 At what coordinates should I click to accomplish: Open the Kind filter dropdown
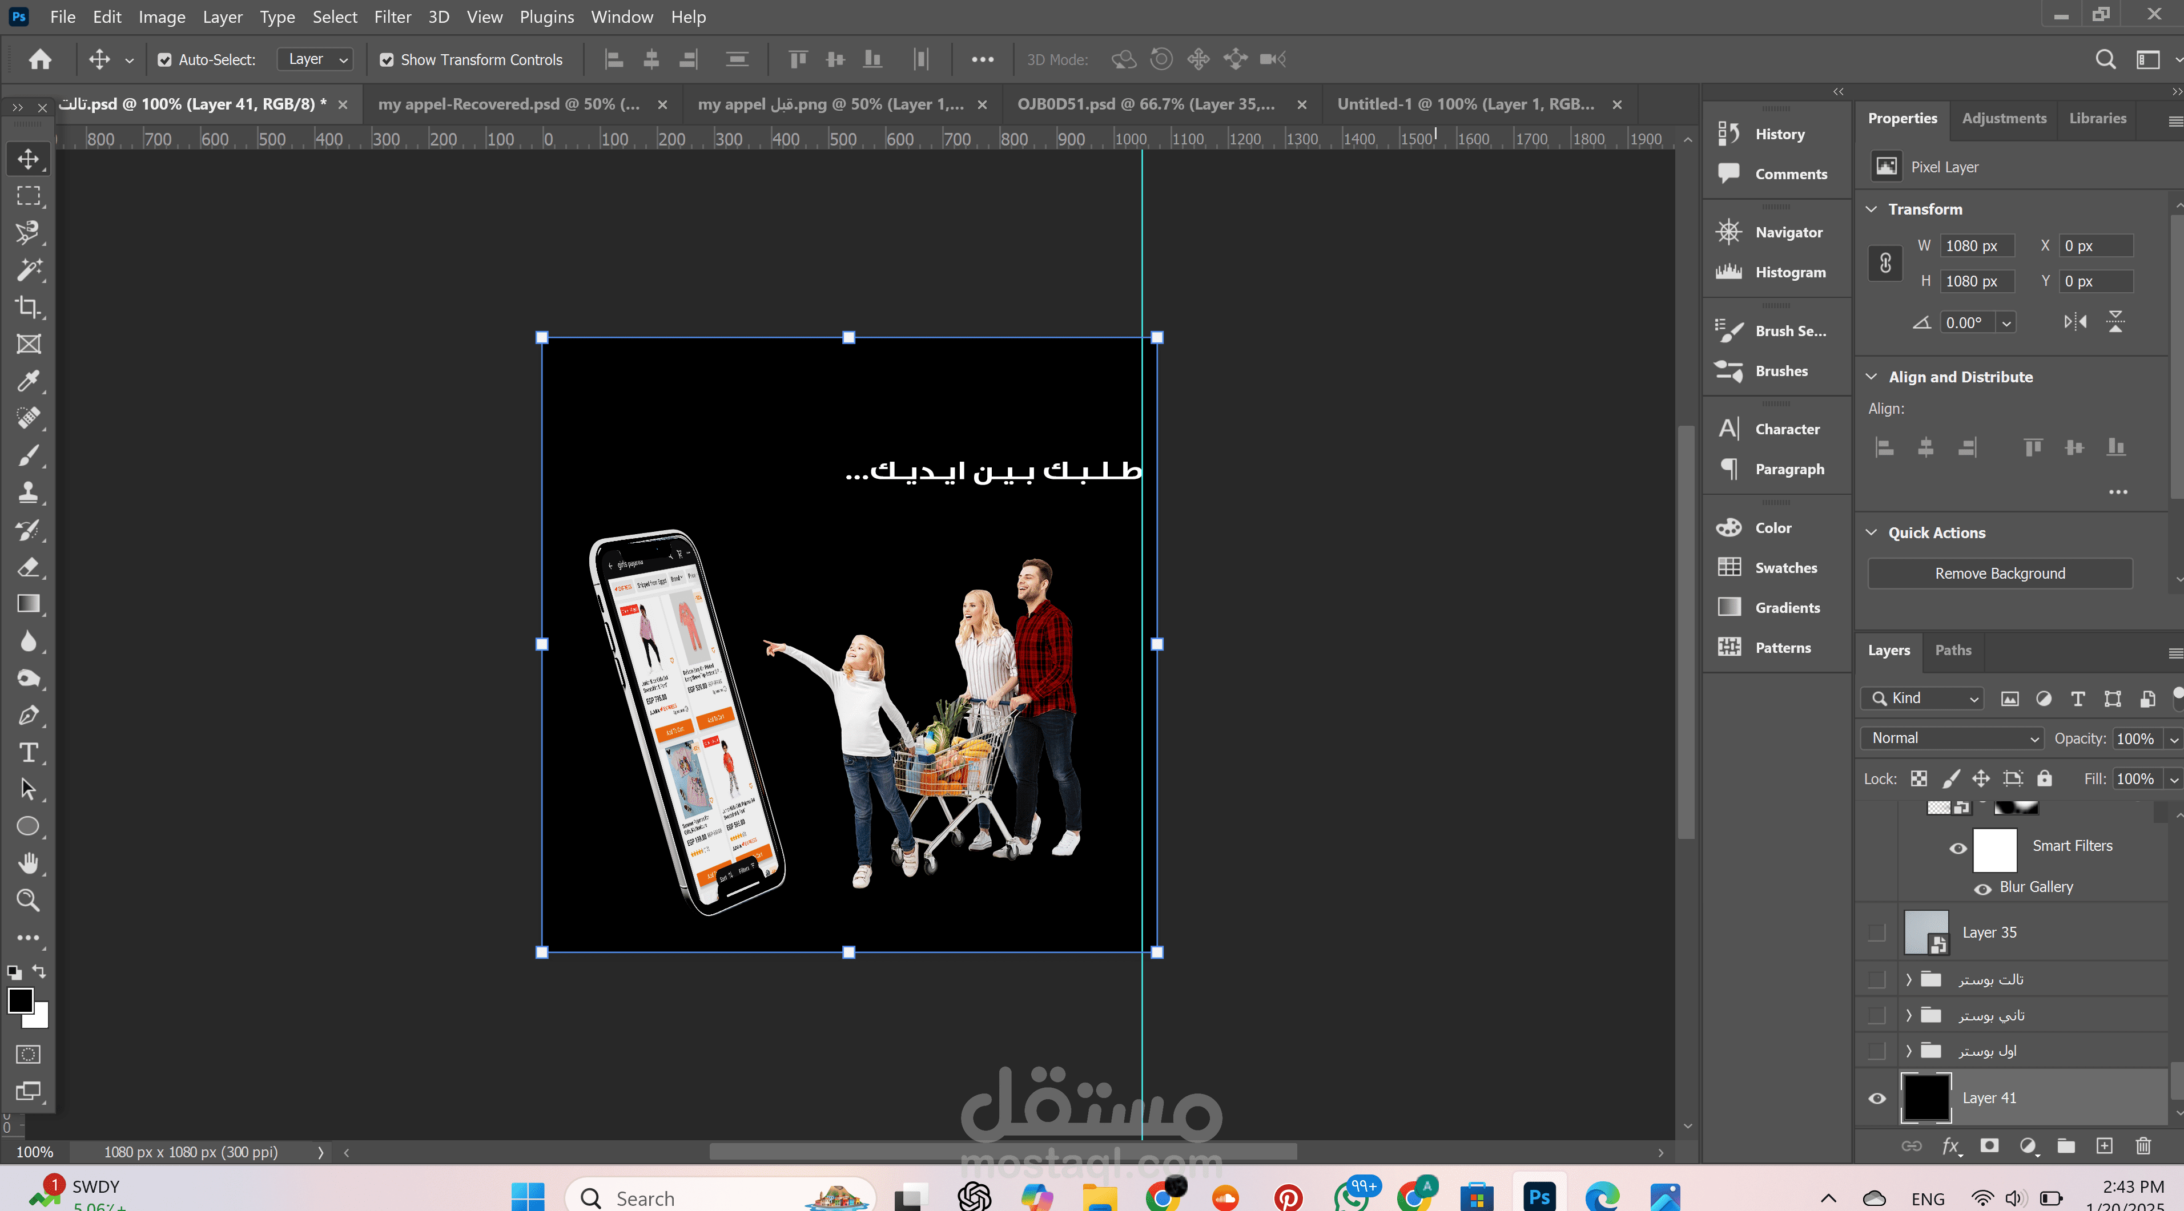tap(1923, 699)
